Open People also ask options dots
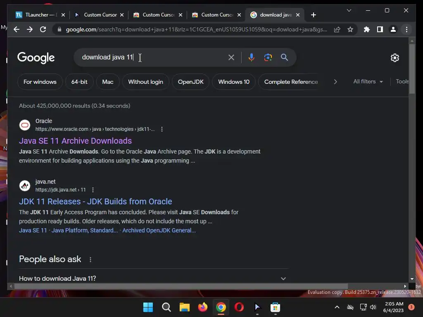423x317 pixels. point(90,259)
